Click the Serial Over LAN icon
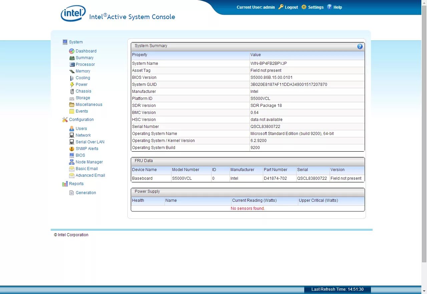The height and width of the screenshot is (294, 427). click(72, 142)
